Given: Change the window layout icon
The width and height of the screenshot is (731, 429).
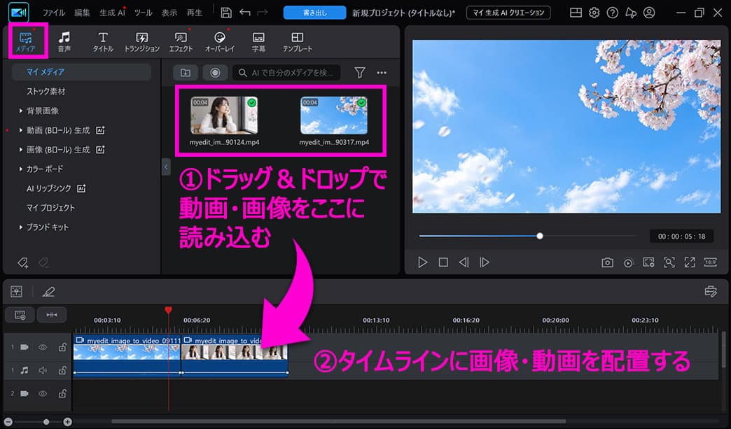Looking at the screenshot, I should pyautogui.click(x=576, y=13).
